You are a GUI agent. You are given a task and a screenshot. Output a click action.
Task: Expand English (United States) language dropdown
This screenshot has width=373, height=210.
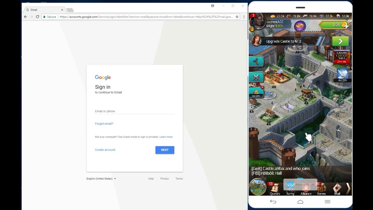point(101,178)
